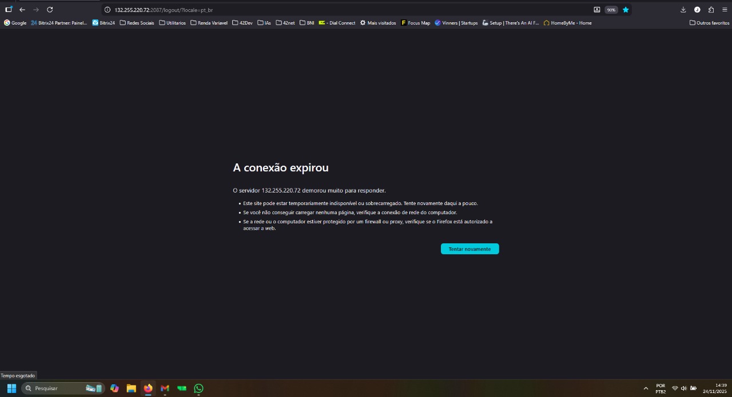Click the account avatar icon in toolbar
This screenshot has height=397, width=732.
point(697,10)
